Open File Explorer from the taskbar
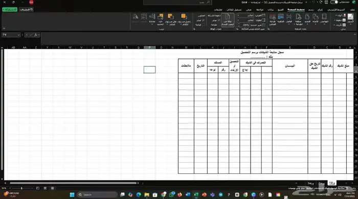 pyautogui.click(x=147, y=195)
